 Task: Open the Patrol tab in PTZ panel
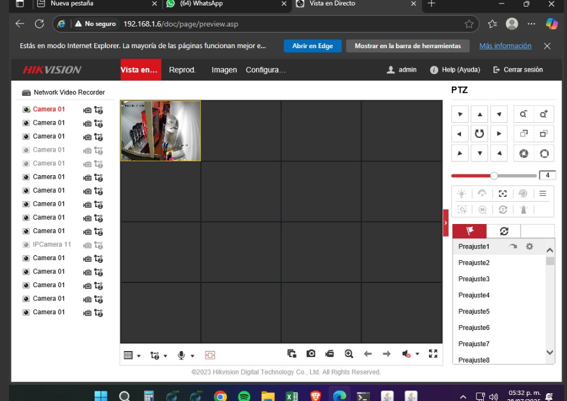504,231
